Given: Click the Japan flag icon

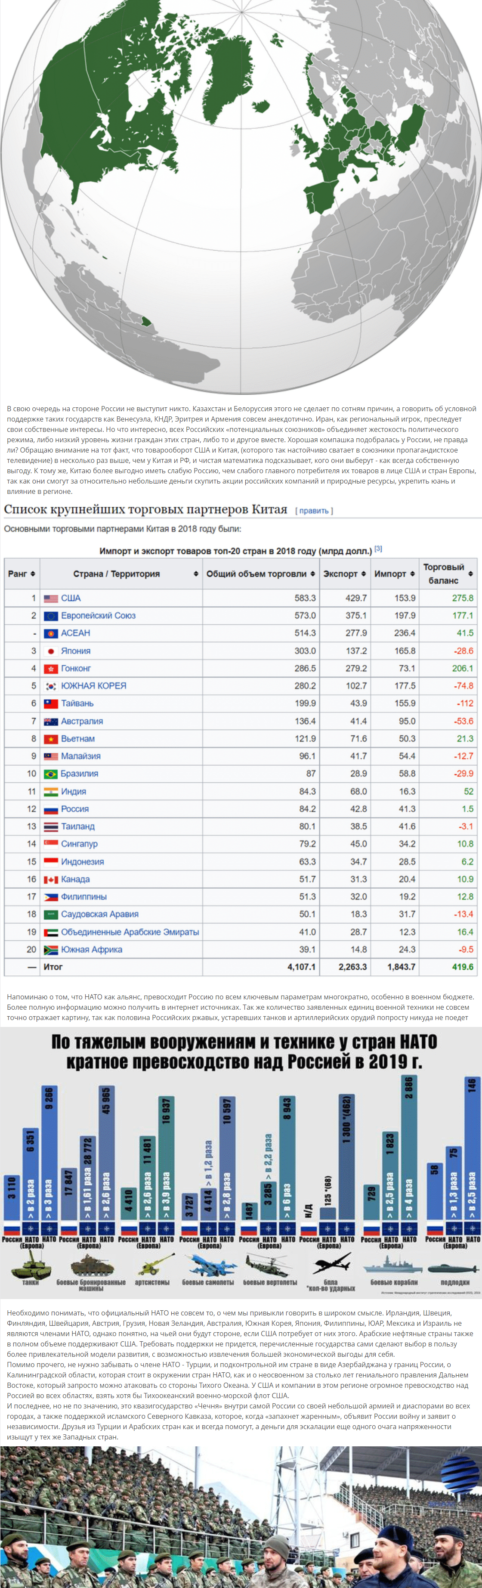Looking at the screenshot, I should pos(50,650).
